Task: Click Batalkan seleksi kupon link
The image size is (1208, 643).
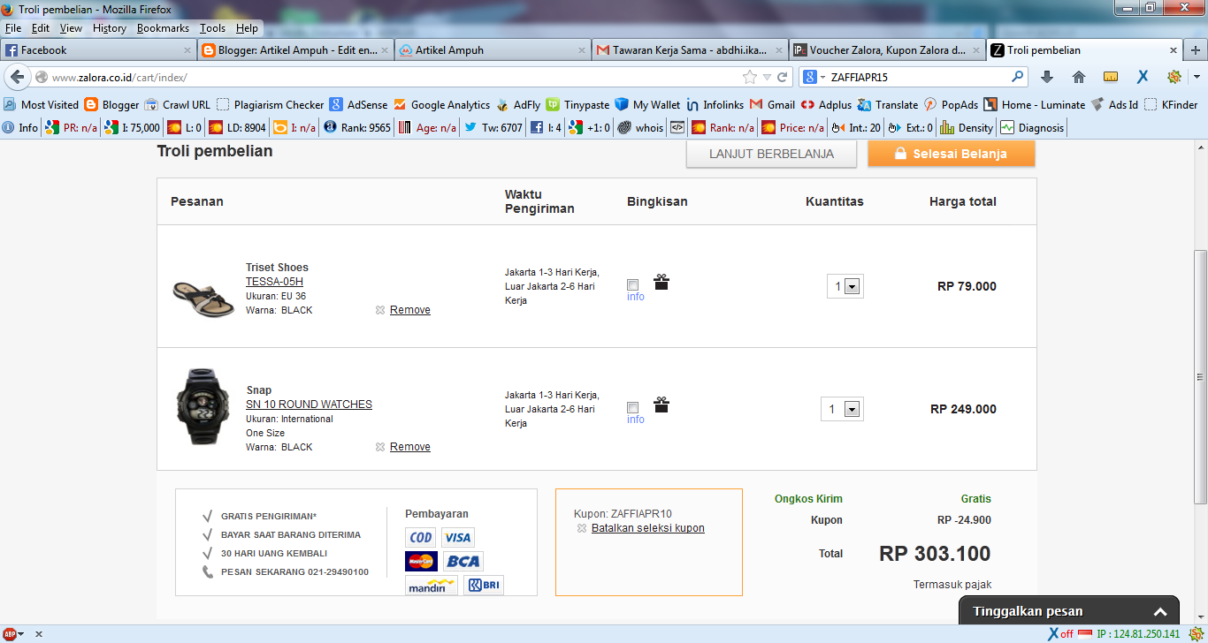Action: [x=648, y=528]
